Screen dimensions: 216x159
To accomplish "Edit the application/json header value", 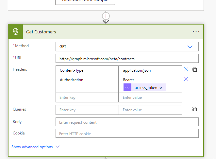I will click(x=150, y=70).
